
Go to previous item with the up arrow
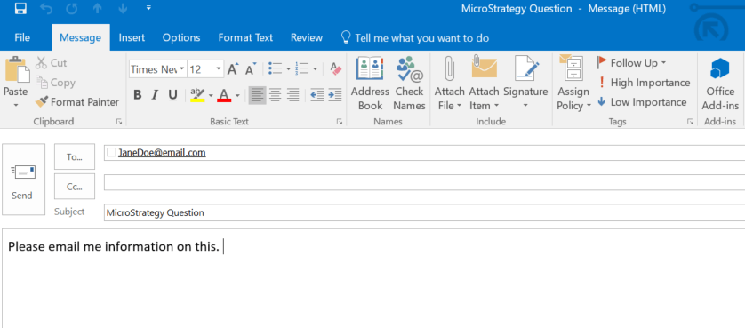pyautogui.click(x=98, y=8)
